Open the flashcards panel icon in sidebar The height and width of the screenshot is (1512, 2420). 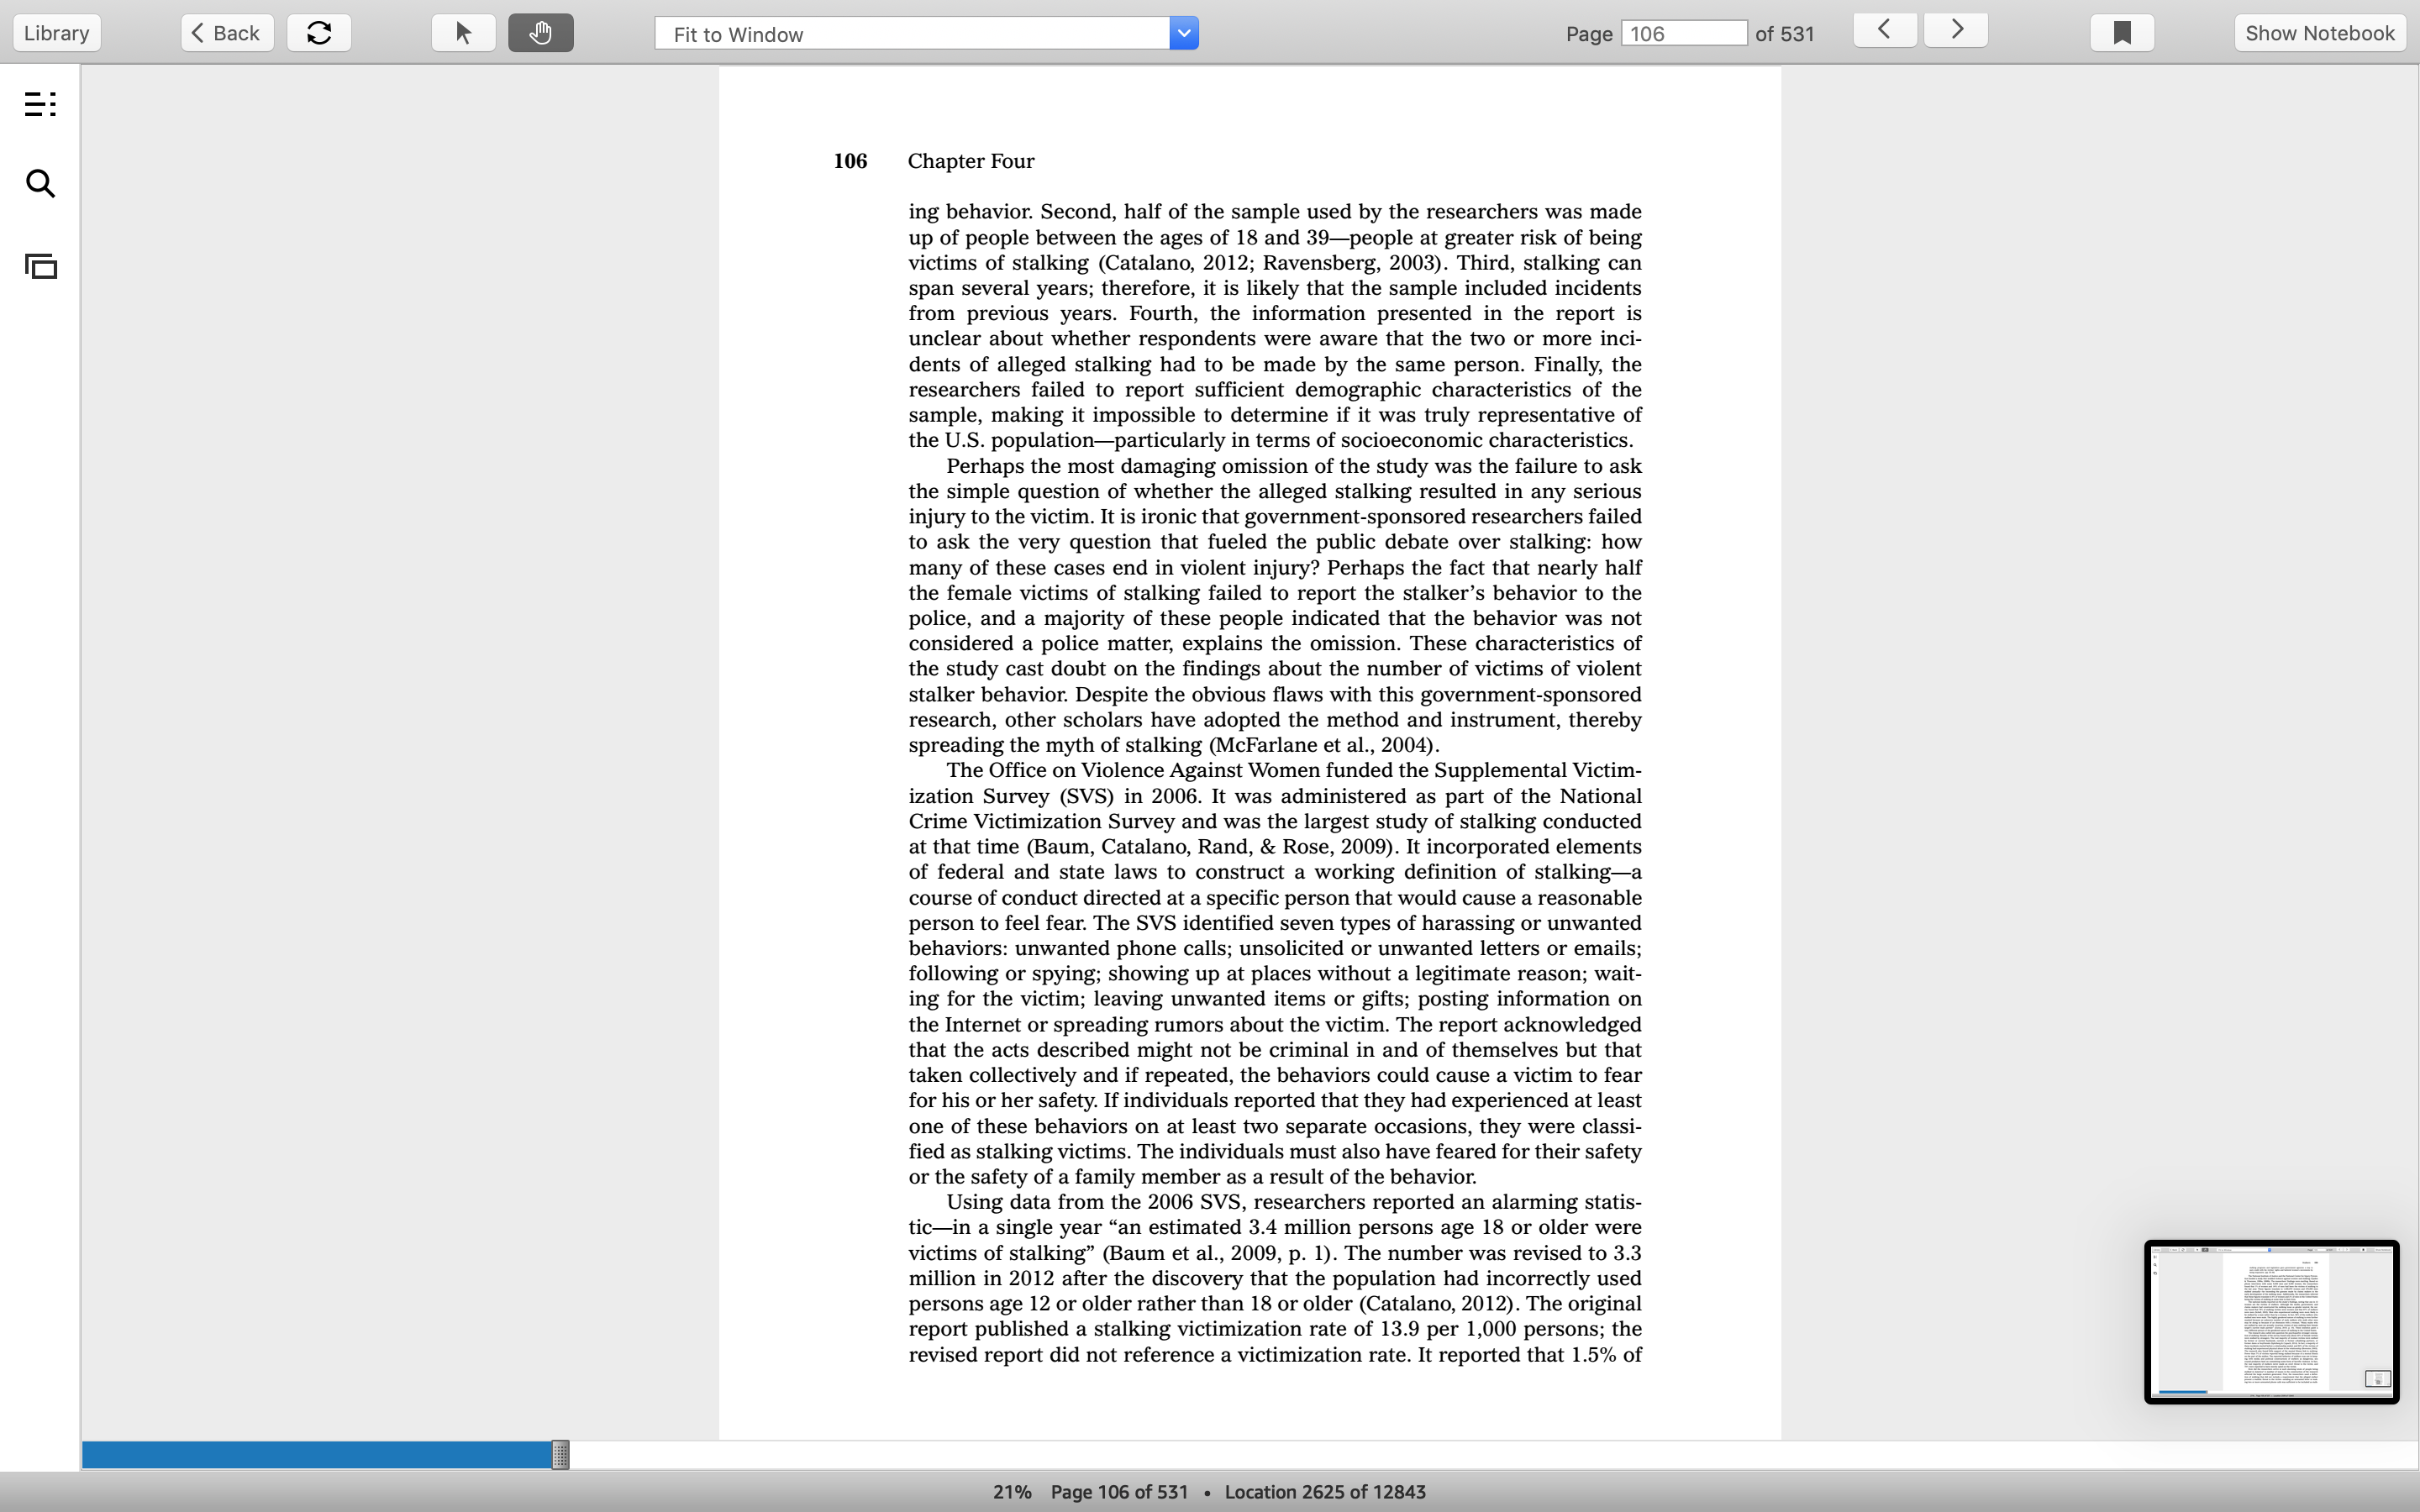pos(40,266)
